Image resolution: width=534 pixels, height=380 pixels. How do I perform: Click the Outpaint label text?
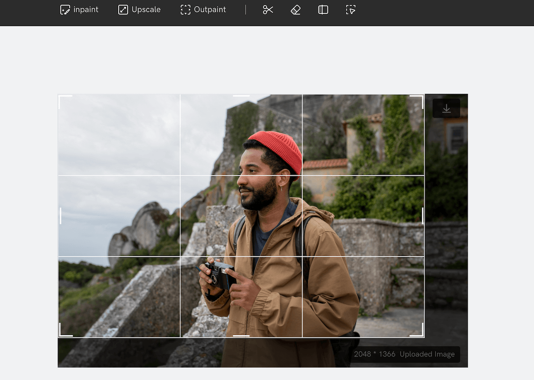coord(210,9)
